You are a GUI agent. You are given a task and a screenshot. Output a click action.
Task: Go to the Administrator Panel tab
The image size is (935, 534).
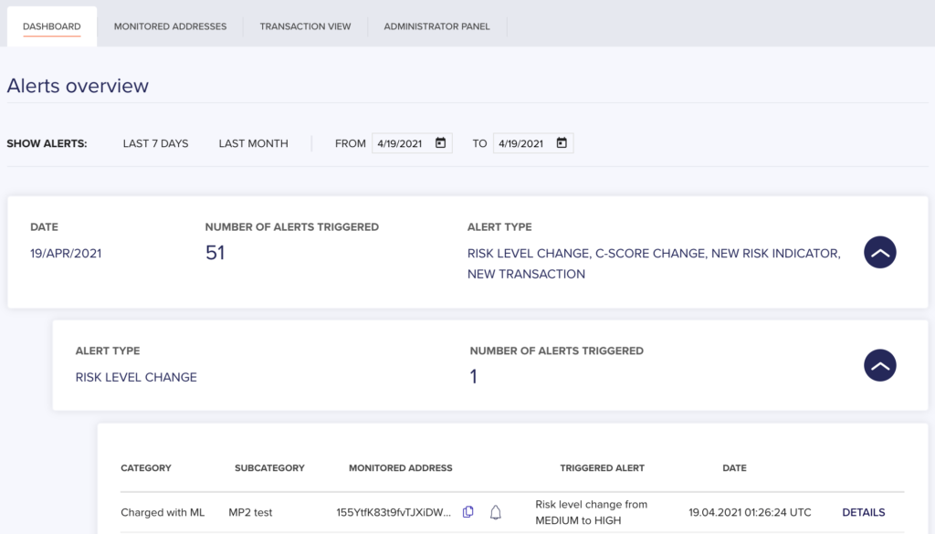tap(436, 26)
